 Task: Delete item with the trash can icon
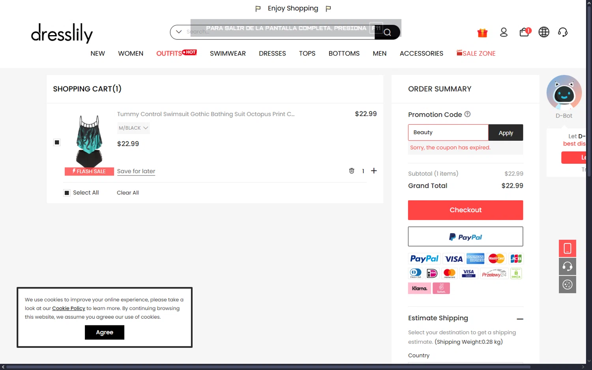point(352,171)
